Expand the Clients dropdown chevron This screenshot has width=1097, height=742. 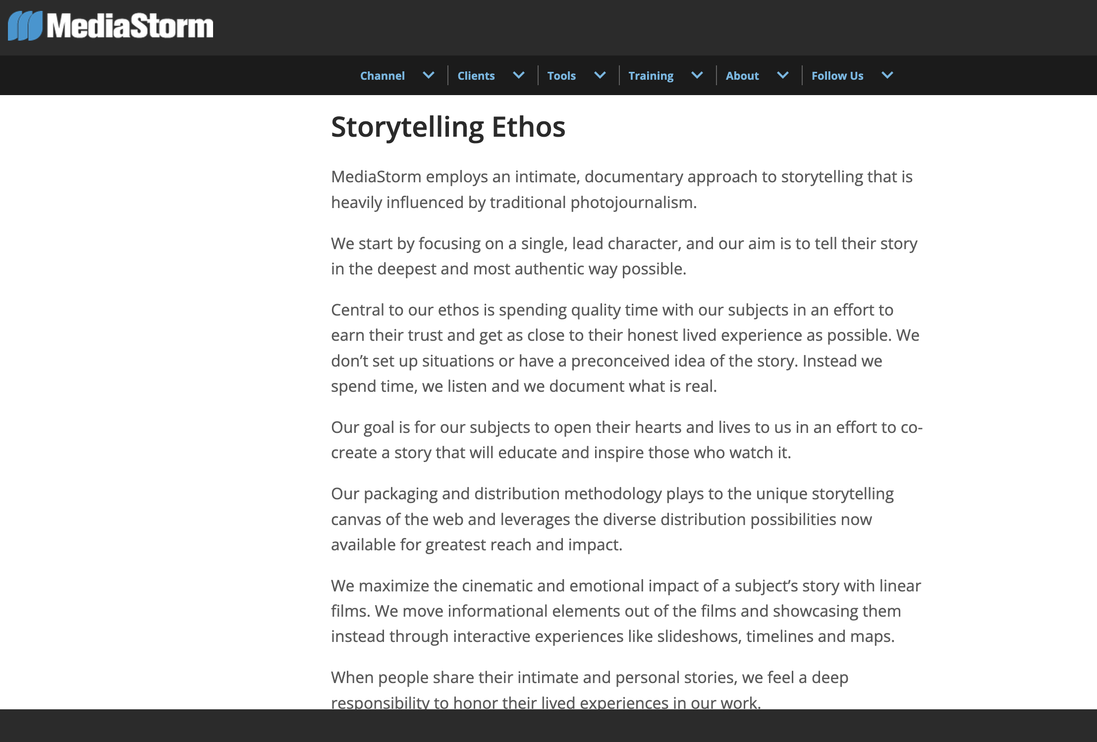(519, 75)
